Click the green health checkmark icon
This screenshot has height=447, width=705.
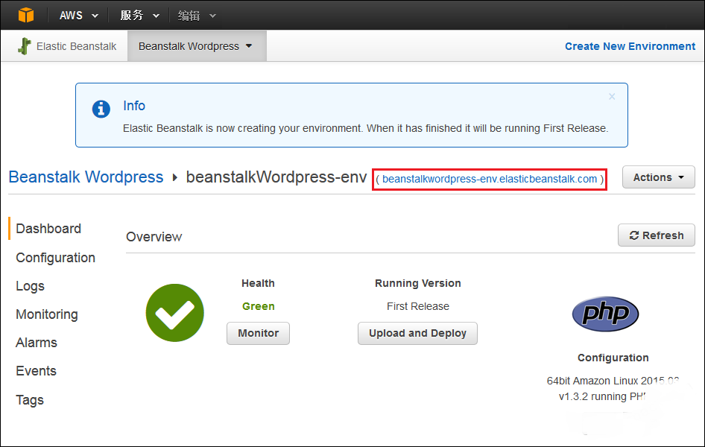[174, 312]
